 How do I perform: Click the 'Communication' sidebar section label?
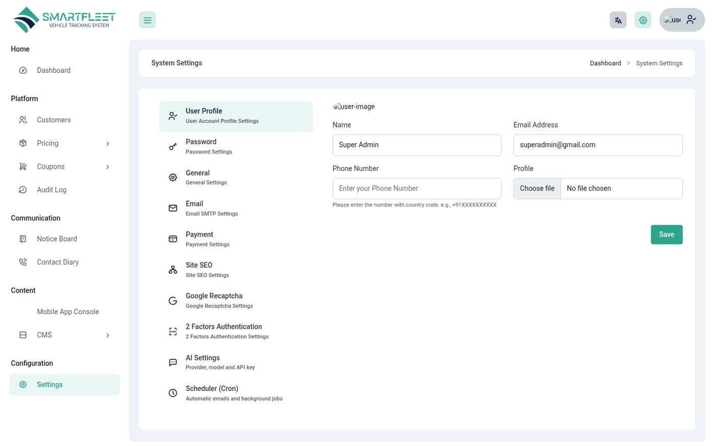click(x=35, y=218)
